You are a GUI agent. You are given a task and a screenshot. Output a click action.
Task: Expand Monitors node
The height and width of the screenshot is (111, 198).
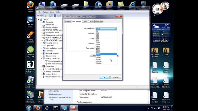coord(41,51)
